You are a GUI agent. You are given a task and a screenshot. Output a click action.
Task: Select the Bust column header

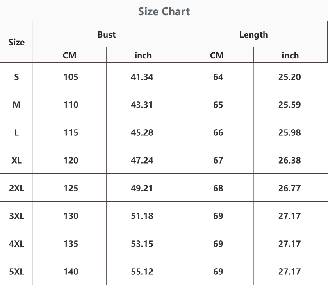[107, 35]
